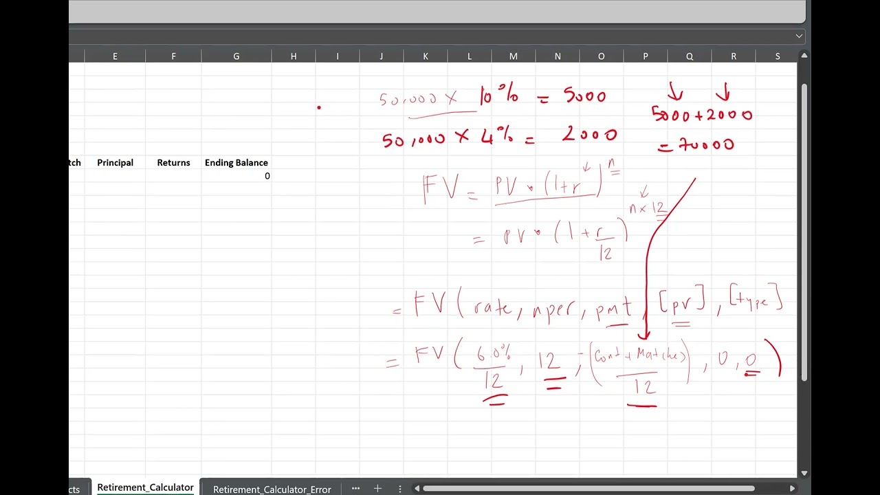Select column O header
Image resolution: width=880 pixels, height=495 pixels.
tap(602, 56)
